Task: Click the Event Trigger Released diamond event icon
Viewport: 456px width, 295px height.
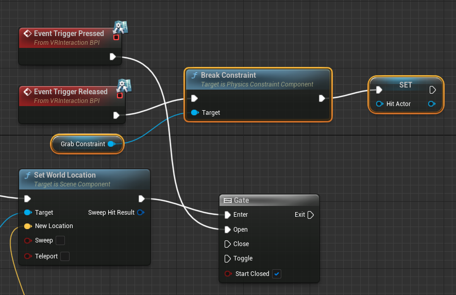Action: click(28, 92)
